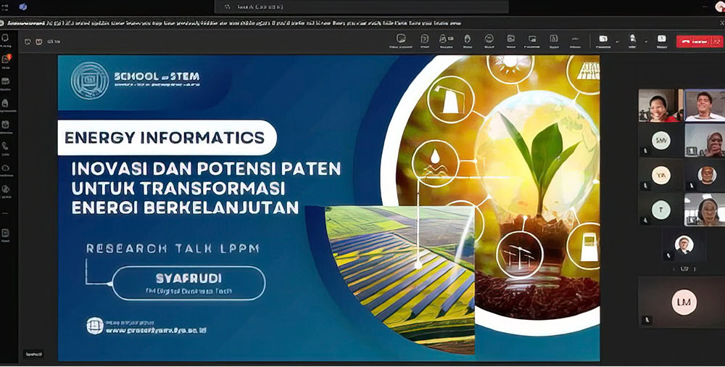Change the meeting View layout

[510, 41]
